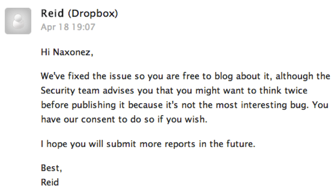Click the Apr 18 19:07 timestamp
Screen dimensions: 334x196
tap(68, 27)
